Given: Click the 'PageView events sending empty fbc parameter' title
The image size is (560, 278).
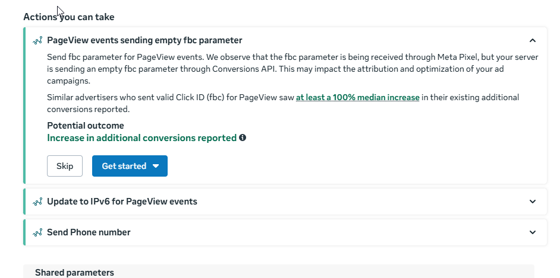Looking at the screenshot, I should pyautogui.click(x=144, y=40).
